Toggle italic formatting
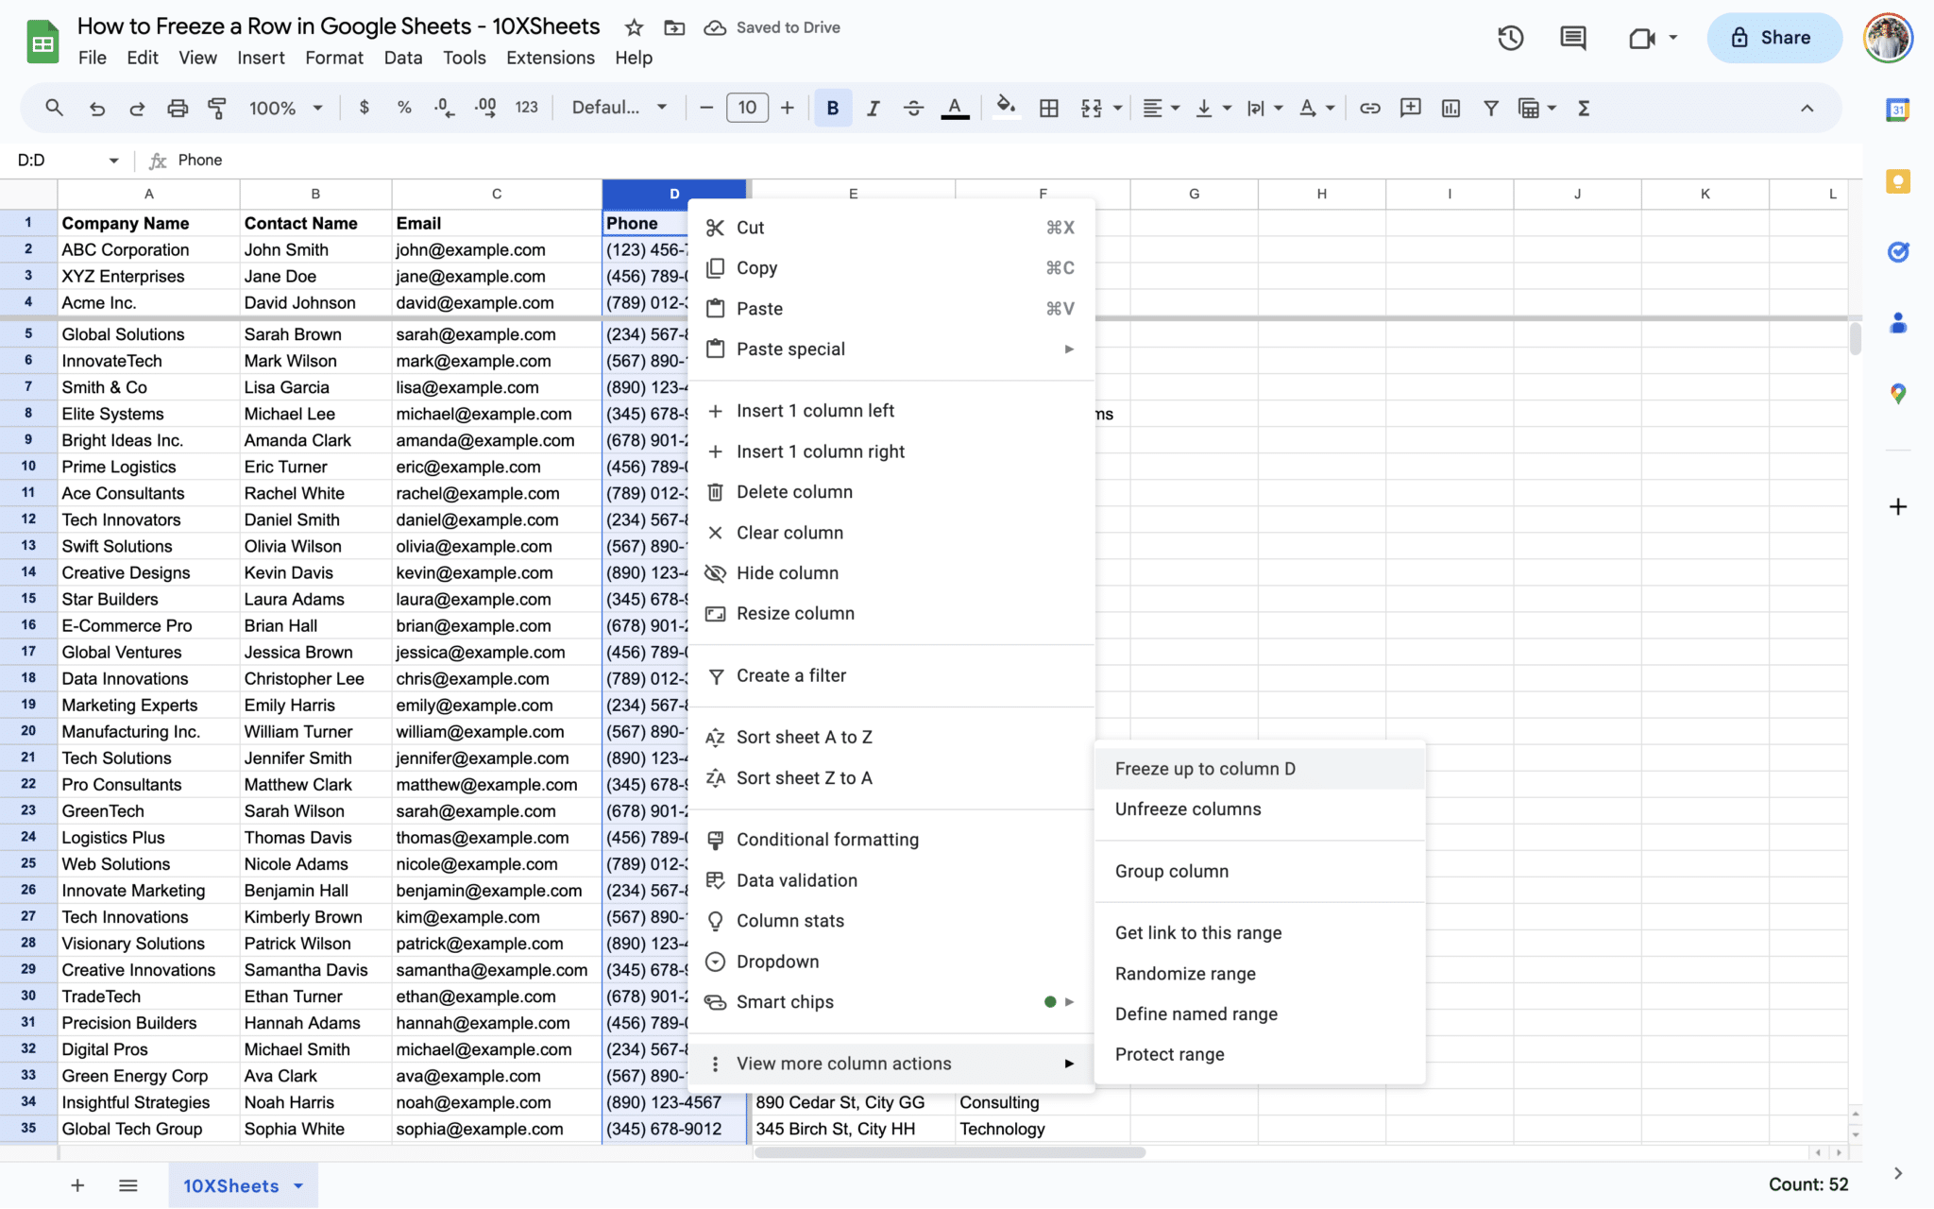 tap(873, 108)
